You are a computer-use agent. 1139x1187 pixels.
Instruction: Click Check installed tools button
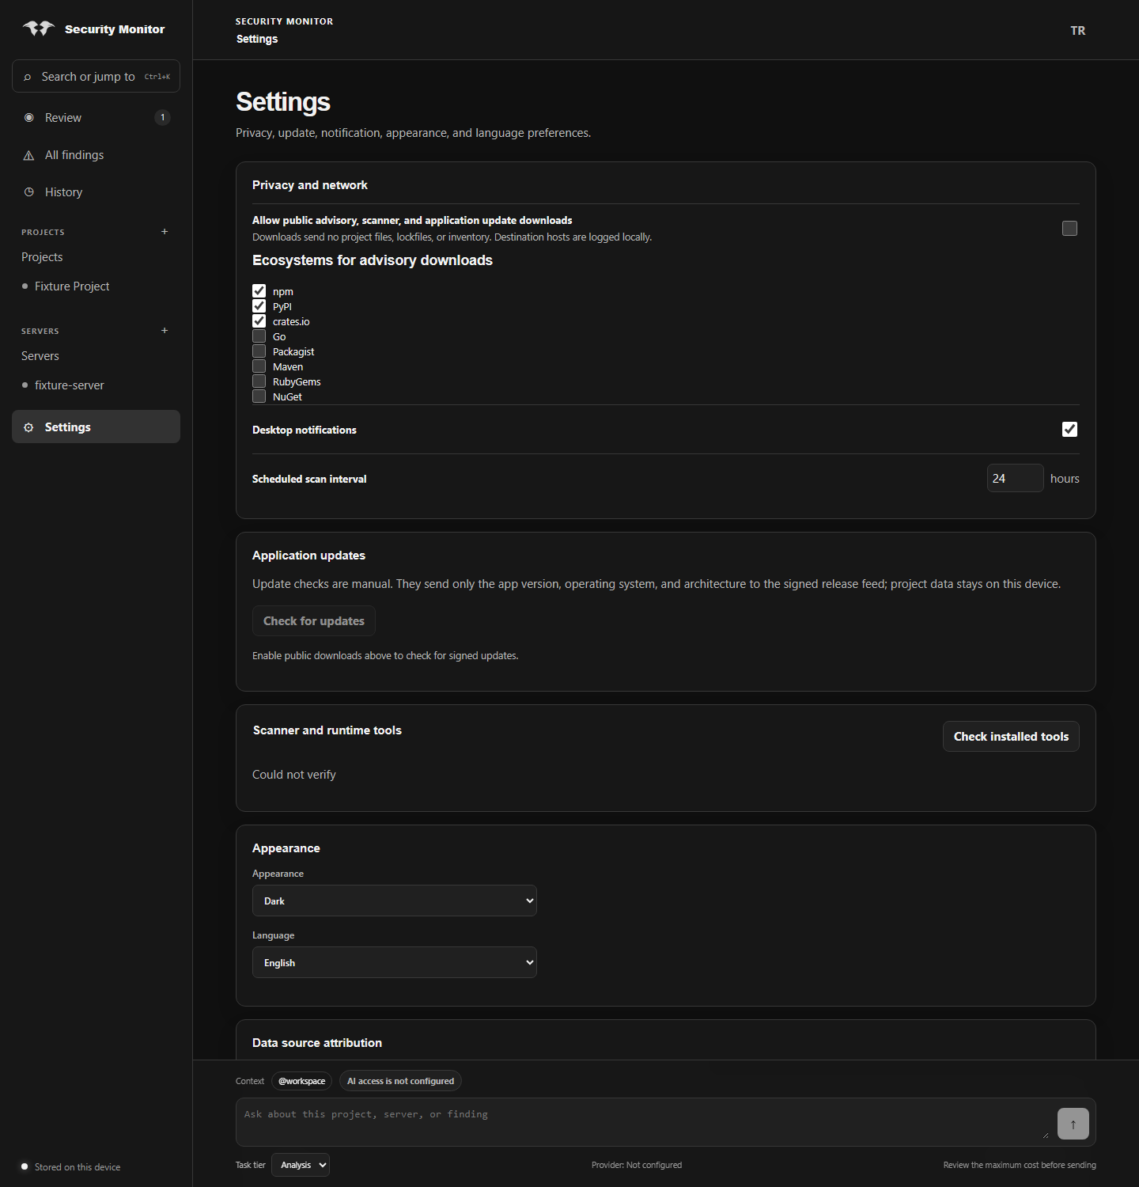(x=1011, y=737)
